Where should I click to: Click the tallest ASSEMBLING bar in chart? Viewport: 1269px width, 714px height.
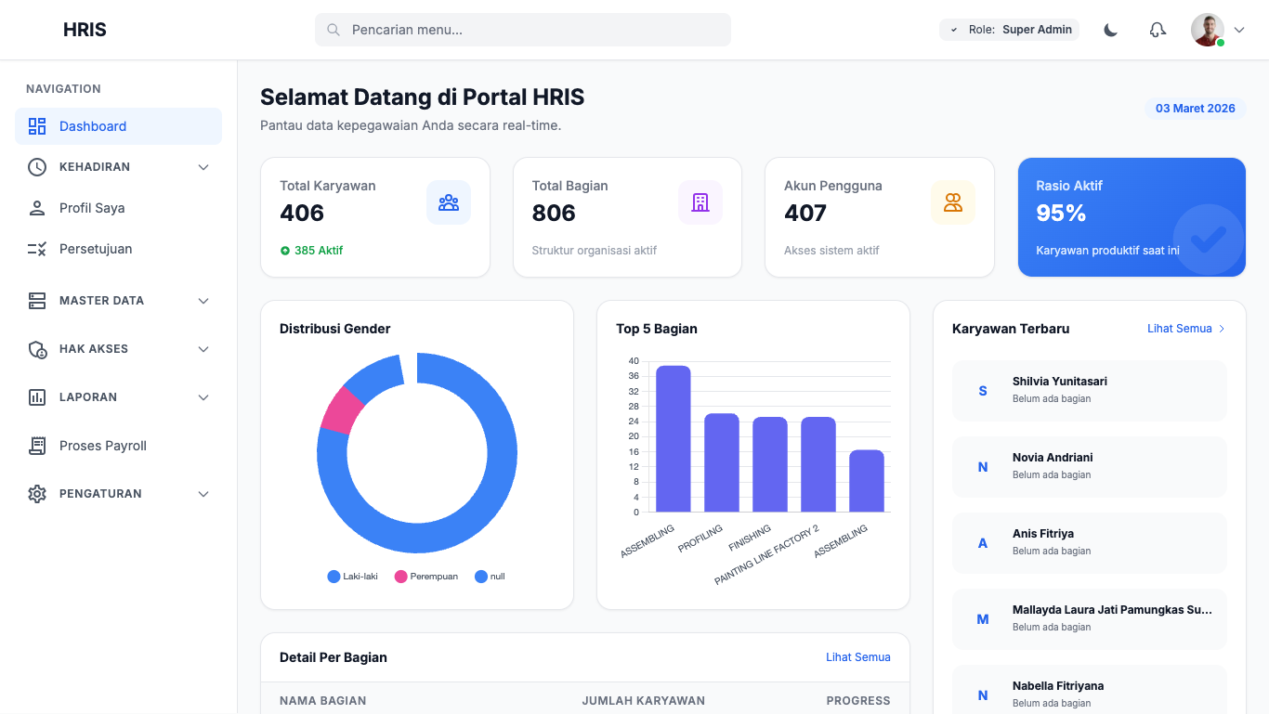(674, 438)
